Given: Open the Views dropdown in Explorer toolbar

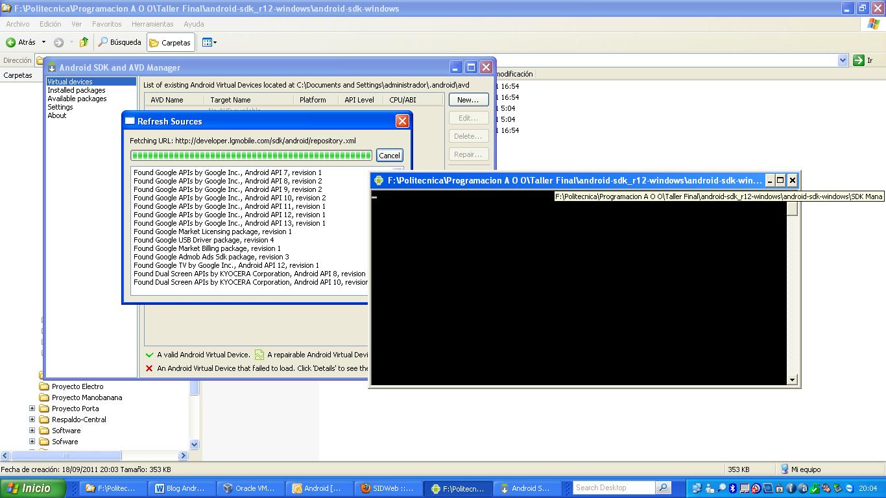Looking at the screenshot, I should click(210, 42).
